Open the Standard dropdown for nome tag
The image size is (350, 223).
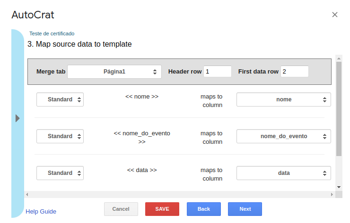(x=60, y=99)
